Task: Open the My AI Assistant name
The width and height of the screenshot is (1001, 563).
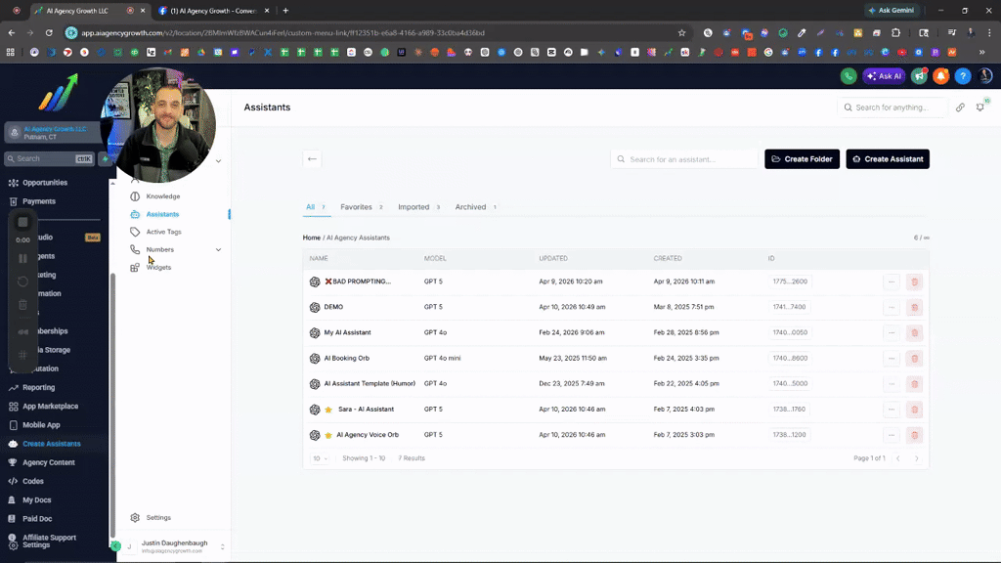Action: pyautogui.click(x=347, y=332)
